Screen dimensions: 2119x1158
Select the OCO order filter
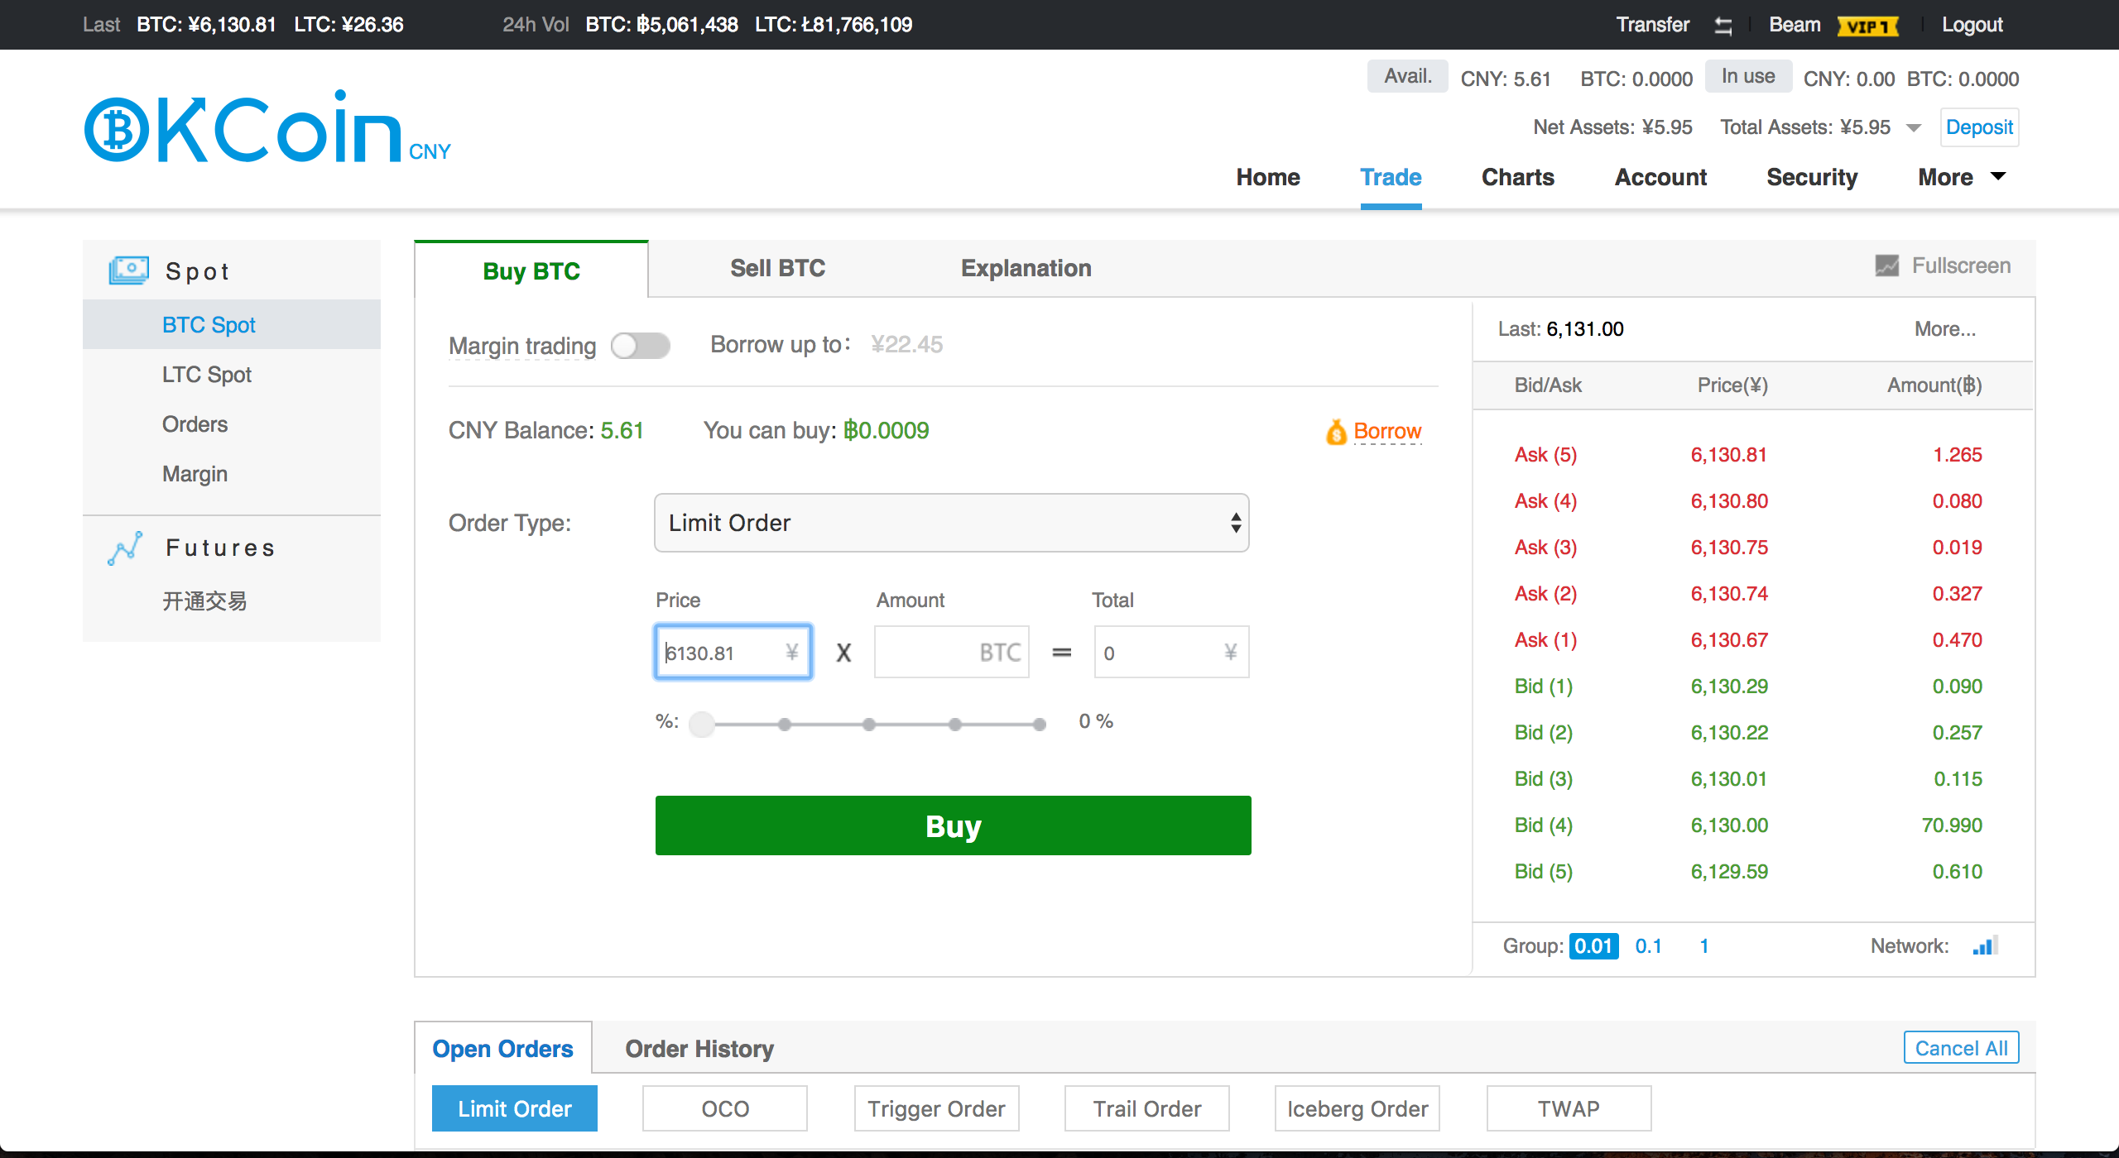click(x=724, y=1108)
